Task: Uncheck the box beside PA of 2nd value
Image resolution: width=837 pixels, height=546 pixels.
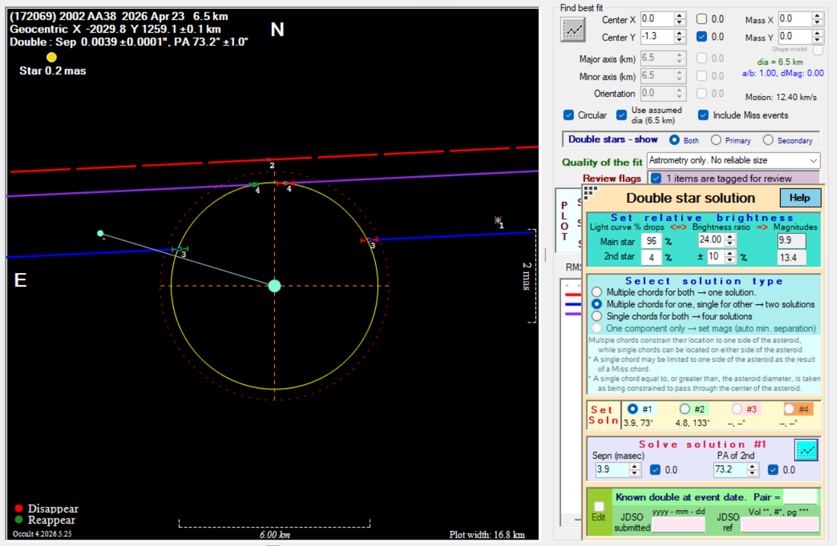Action: tap(773, 470)
